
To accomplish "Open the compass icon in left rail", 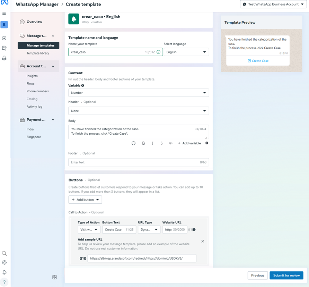I will [4, 38].
